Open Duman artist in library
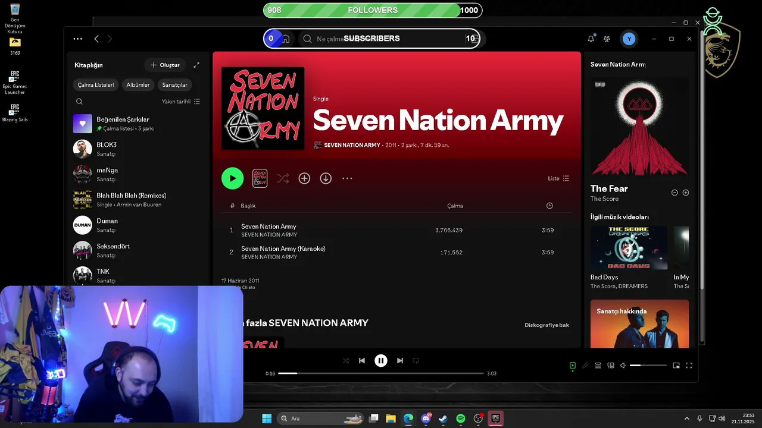 [x=138, y=225]
